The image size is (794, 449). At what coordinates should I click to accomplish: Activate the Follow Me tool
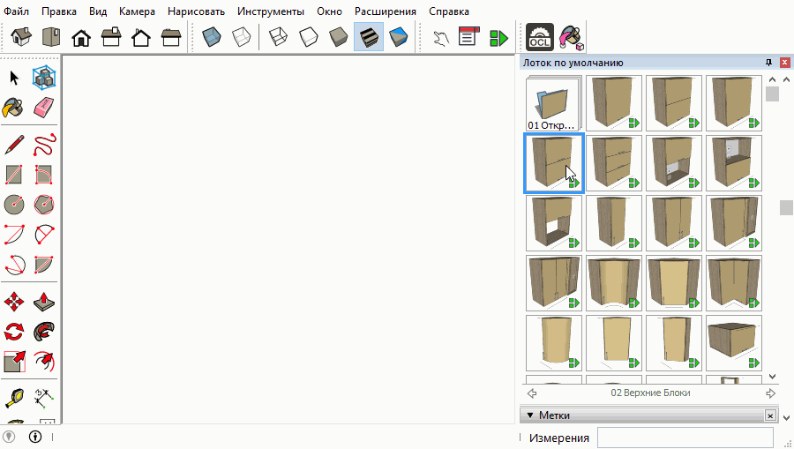pos(44,332)
